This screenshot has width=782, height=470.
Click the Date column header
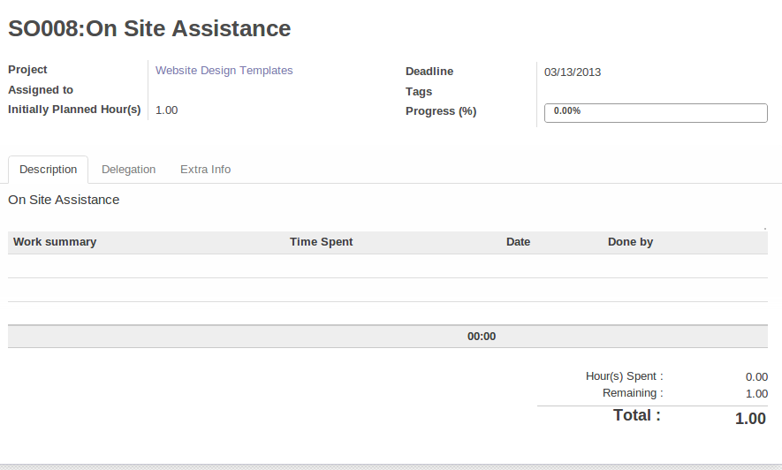pyautogui.click(x=518, y=242)
